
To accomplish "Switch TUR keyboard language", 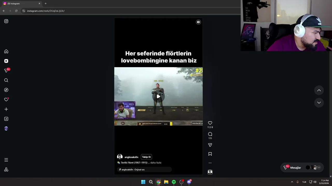I will pos(304,182).
